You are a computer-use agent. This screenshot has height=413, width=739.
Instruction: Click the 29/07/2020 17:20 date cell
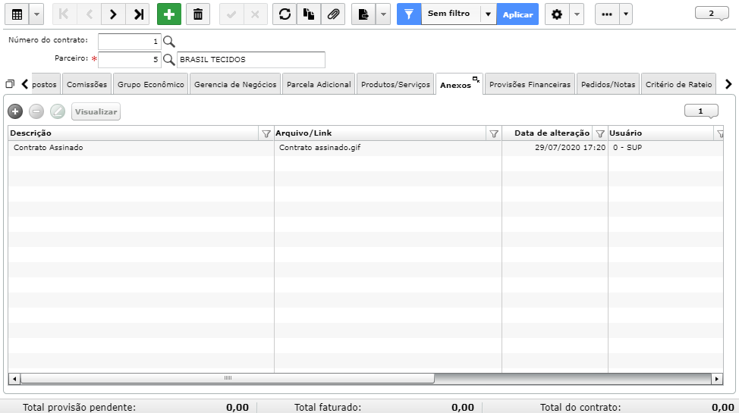coord(555,148)
